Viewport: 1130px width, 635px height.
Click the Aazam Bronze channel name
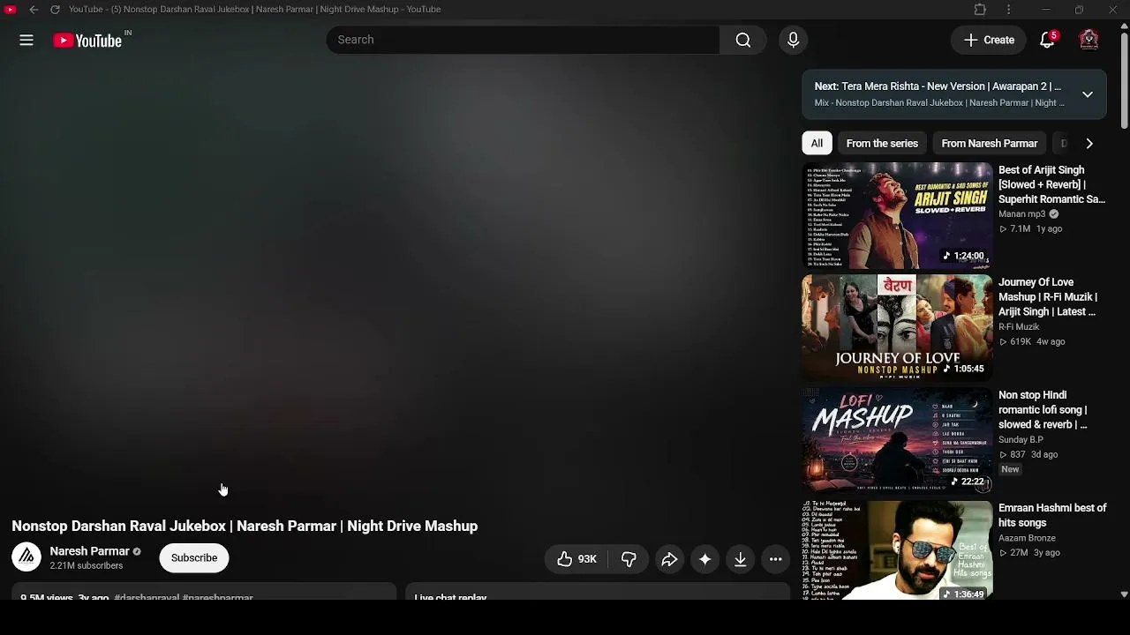[x=1027, y=538]
